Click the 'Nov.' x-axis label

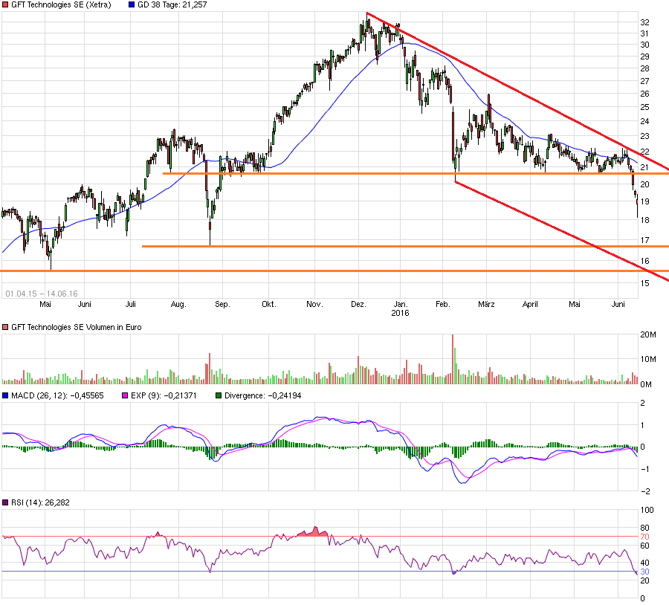point(314,304)
